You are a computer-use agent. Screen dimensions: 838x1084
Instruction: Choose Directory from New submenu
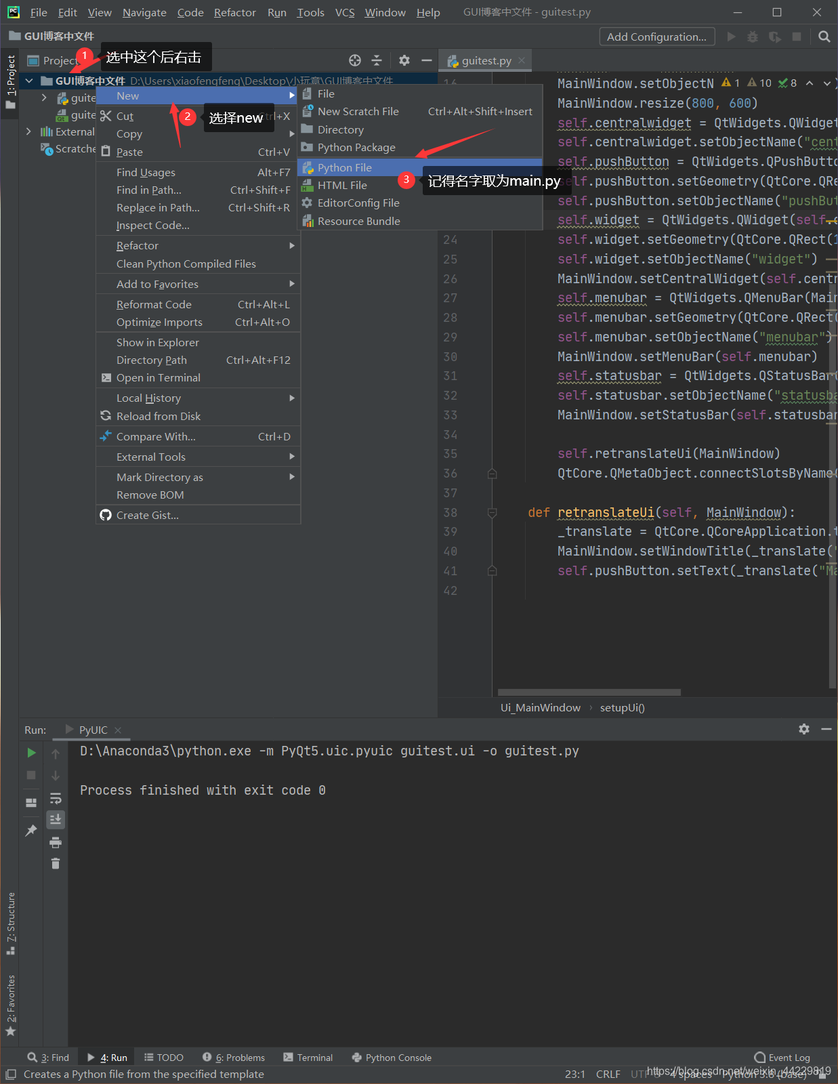[420, 130]
